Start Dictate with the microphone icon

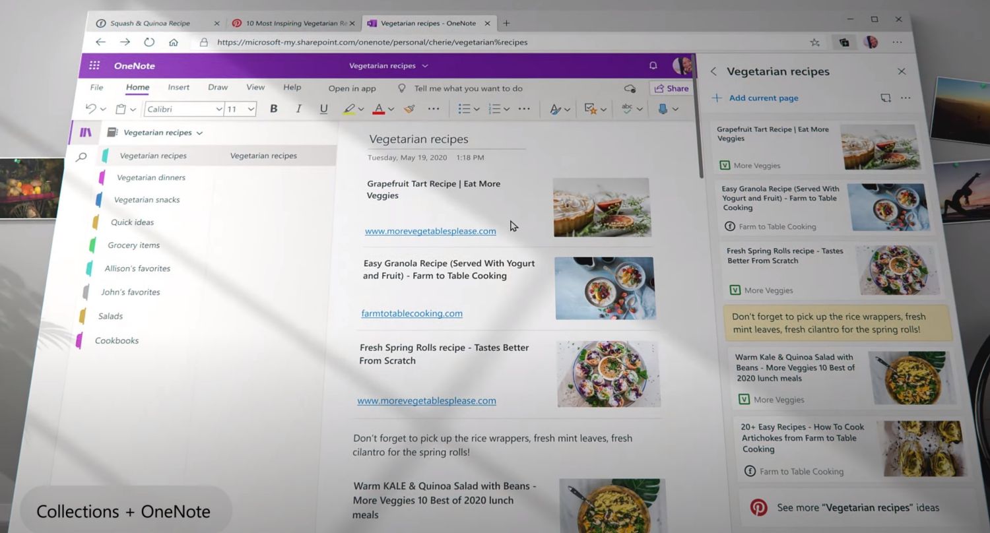point(663,109)
